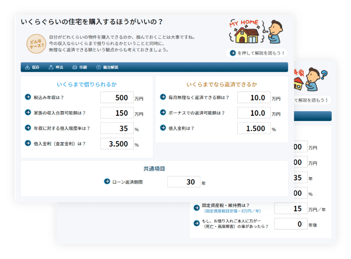
Task: Click arrow icon beside 毎月無理なく返済できる額は？
Action: tap(163, 97)
